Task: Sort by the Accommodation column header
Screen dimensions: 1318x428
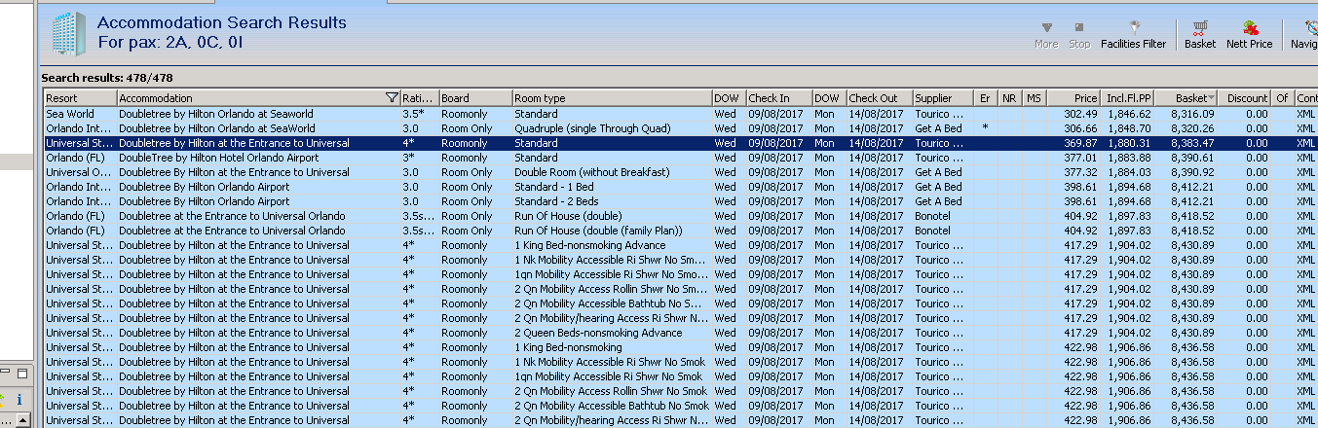Action: tap(258, 98)
